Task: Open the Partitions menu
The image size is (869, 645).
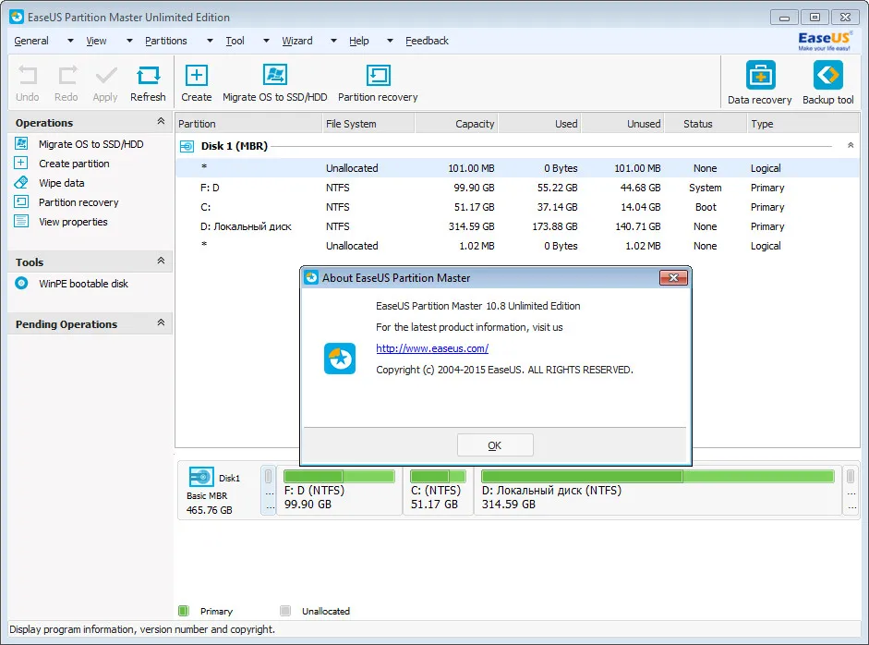Action: coord(165,41)
